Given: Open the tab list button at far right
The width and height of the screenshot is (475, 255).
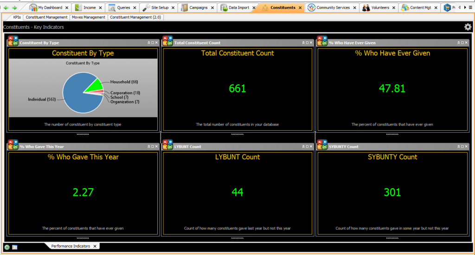Looking at the screenshot, I should tap(470, 7).
